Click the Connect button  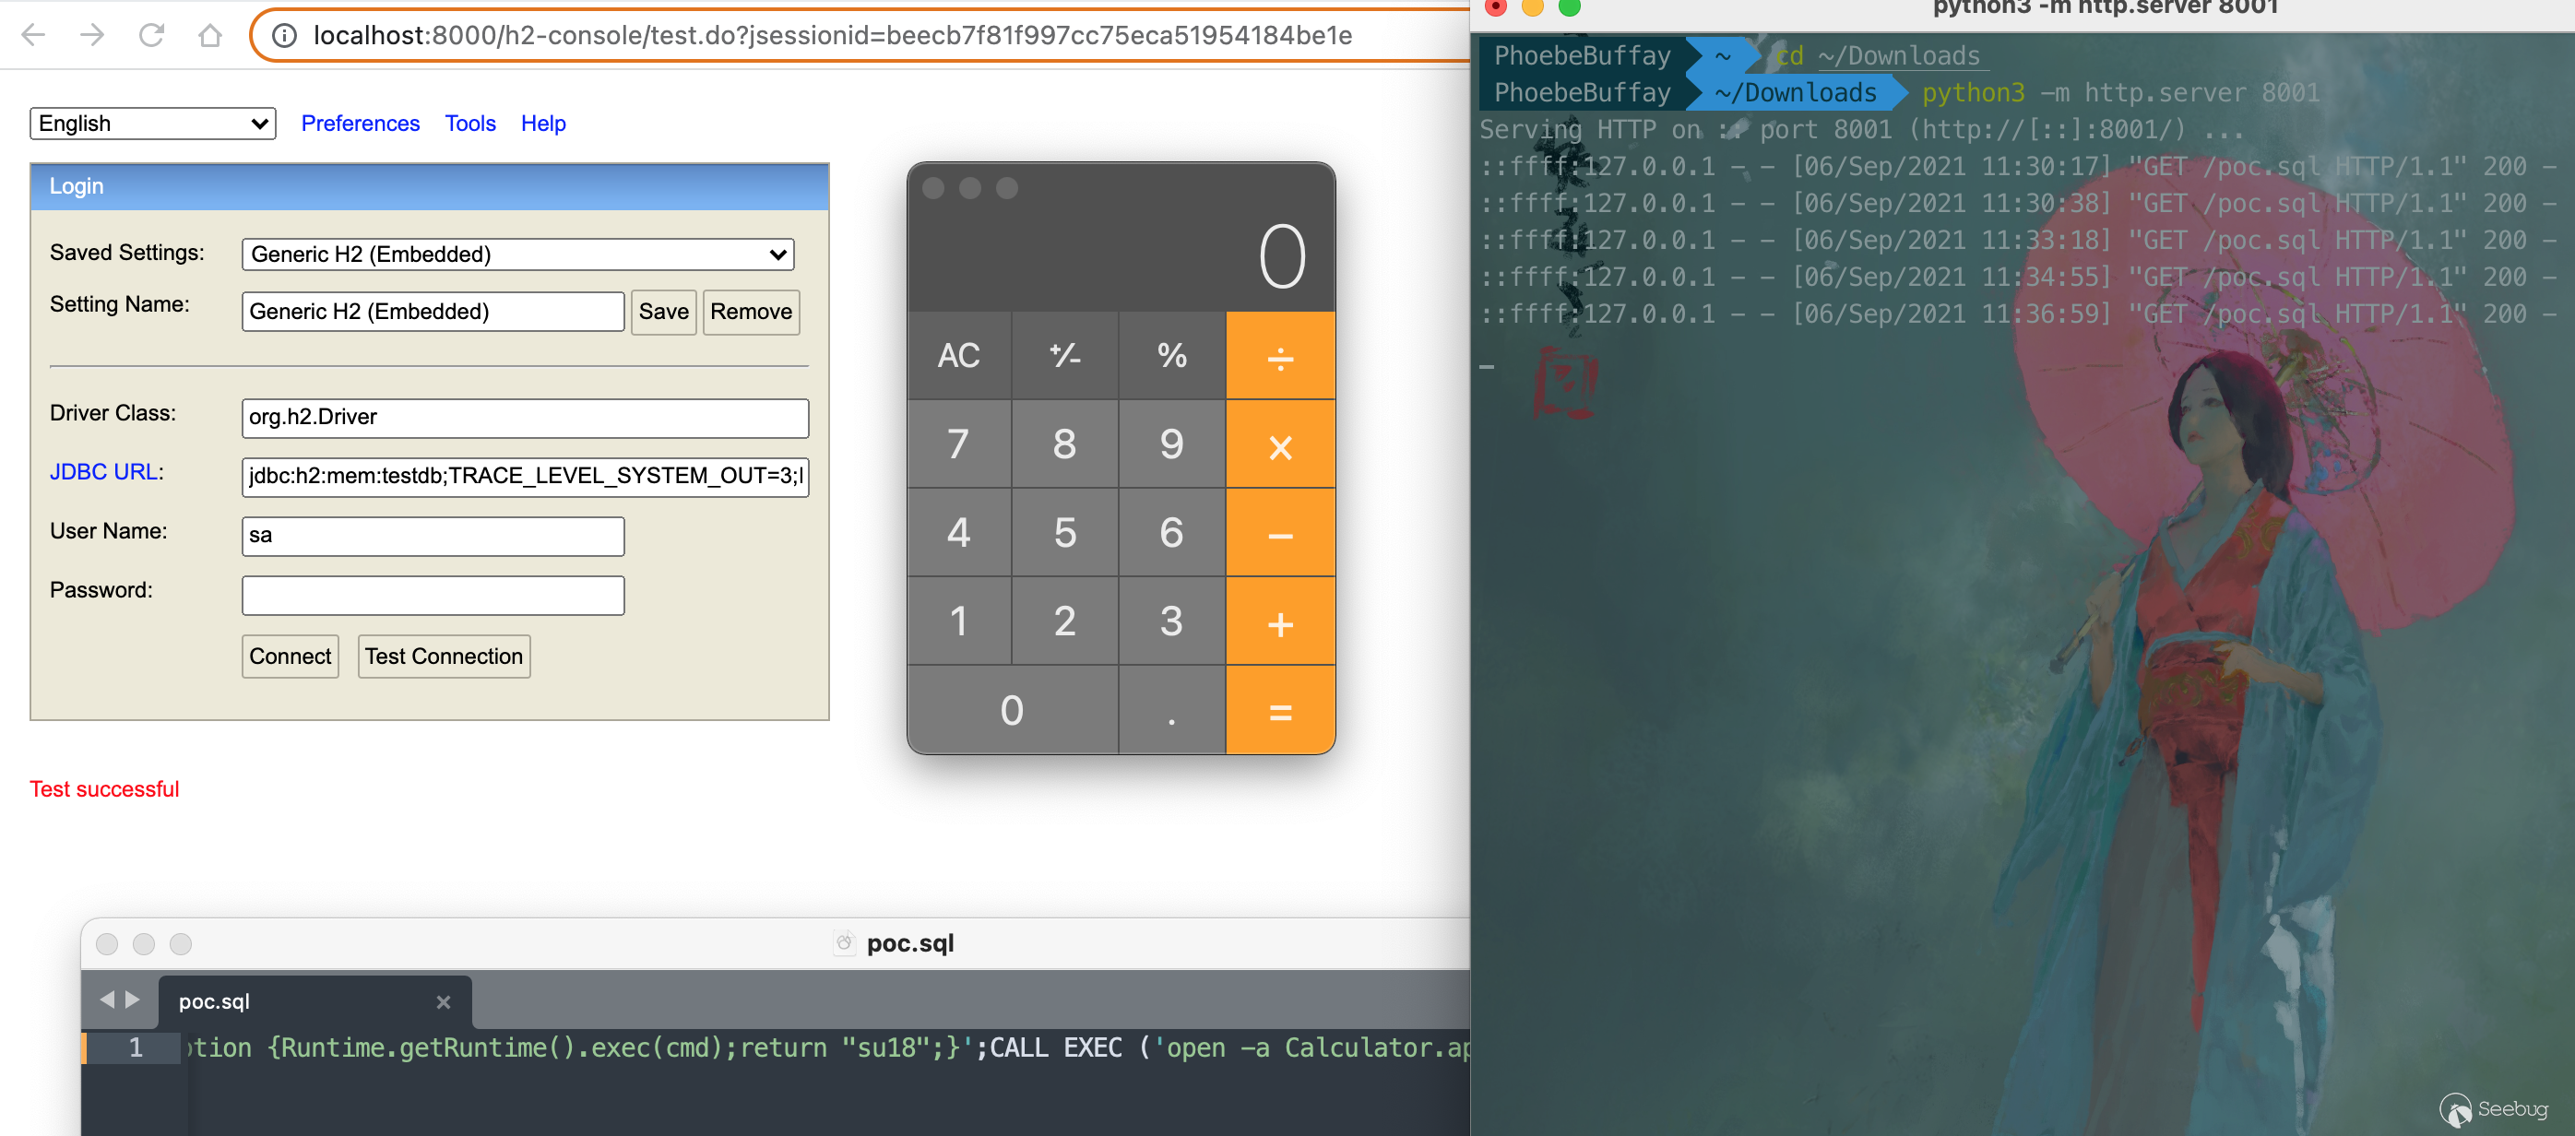tap(290, 657)
